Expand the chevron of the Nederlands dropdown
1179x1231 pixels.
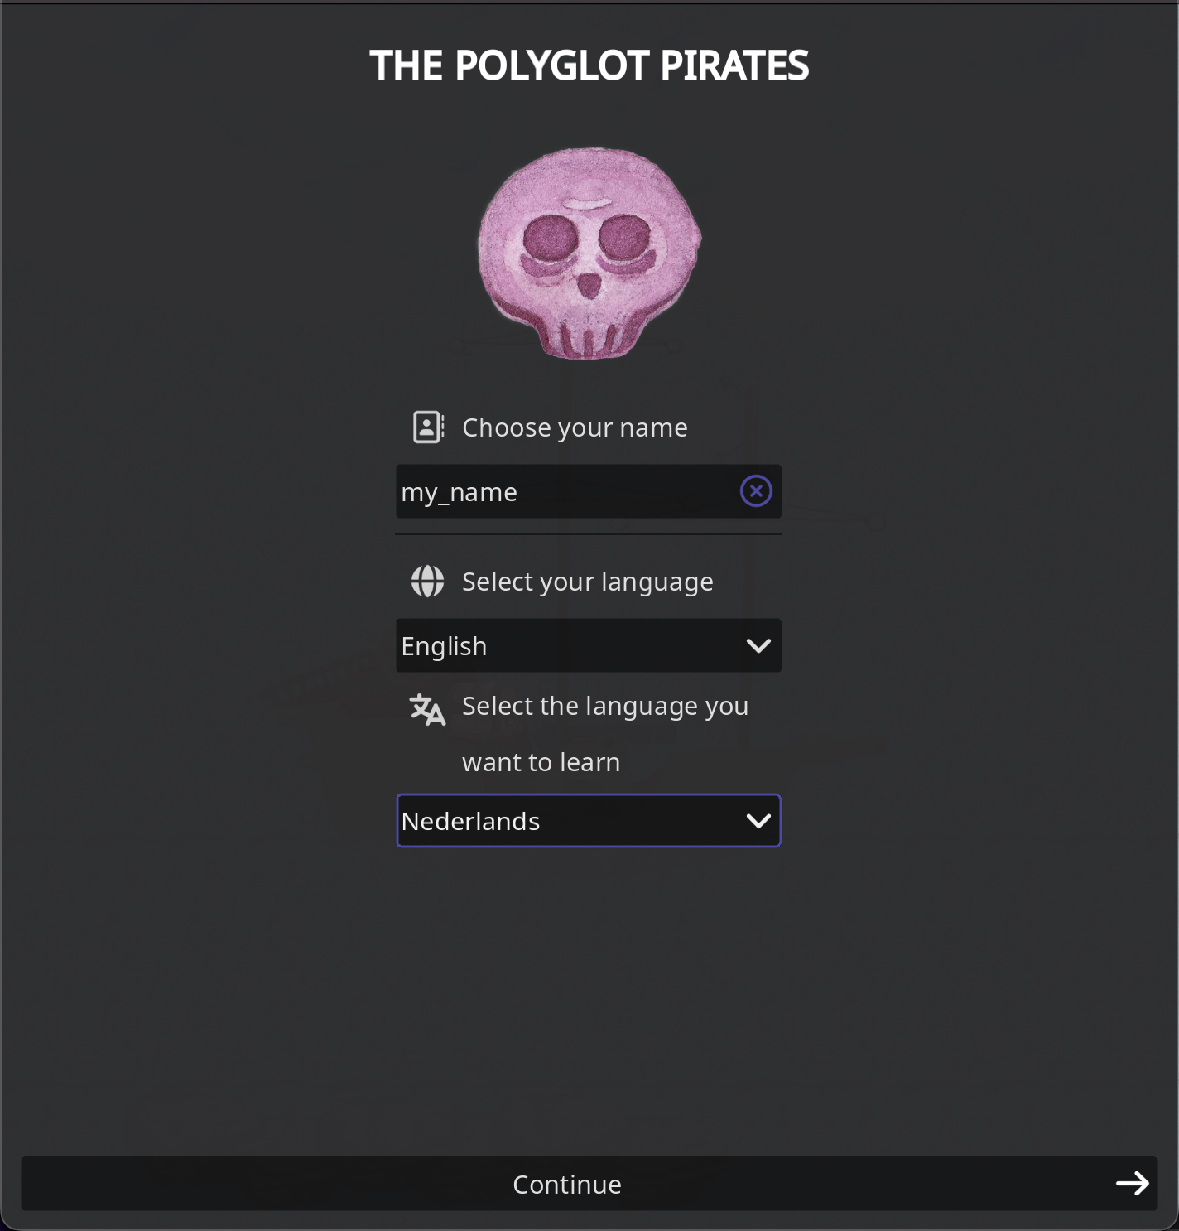pos(758,821)
